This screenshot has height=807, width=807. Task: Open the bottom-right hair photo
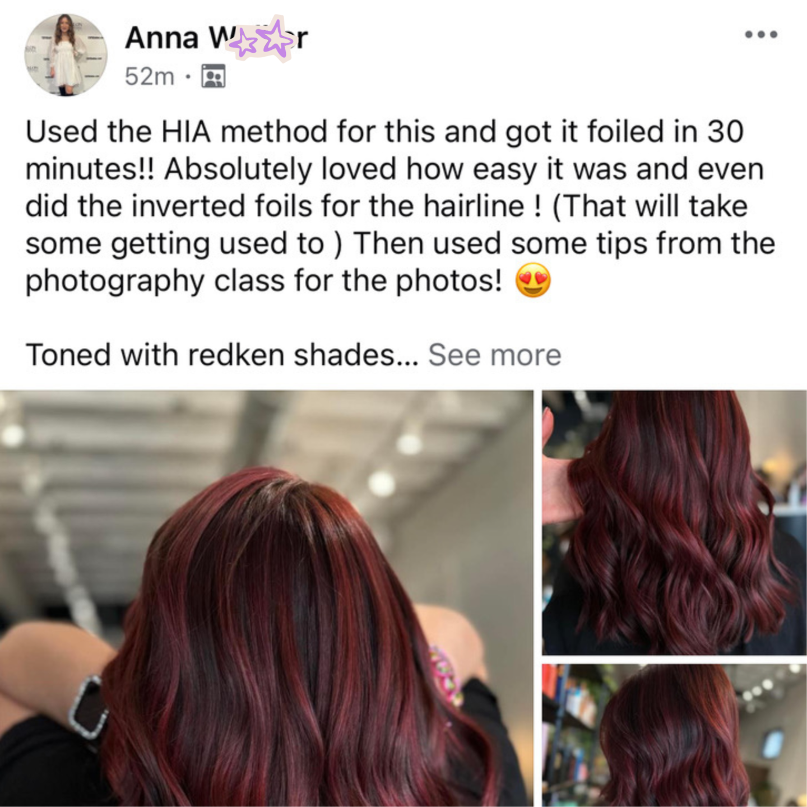click(675, 735)
